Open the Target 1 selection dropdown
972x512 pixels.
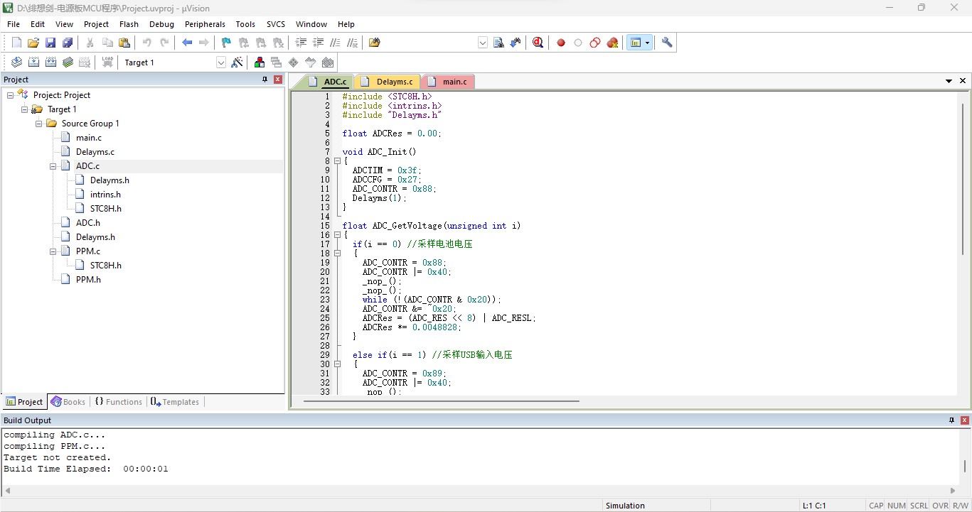pos(221,62)
